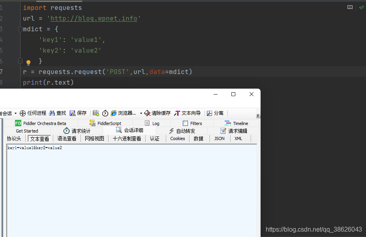
Task: Select 文本查看 text view tab
Action: pos(39,139)
